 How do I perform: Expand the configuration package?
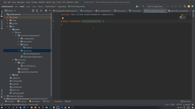pos(18,38)
